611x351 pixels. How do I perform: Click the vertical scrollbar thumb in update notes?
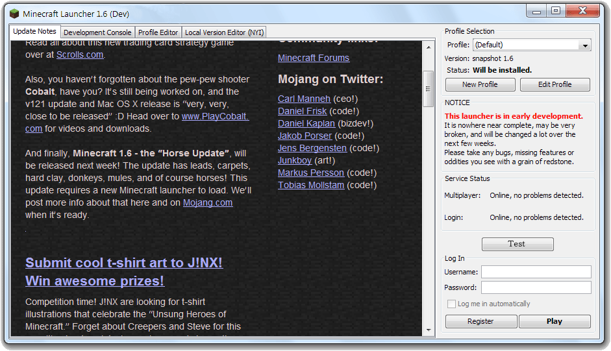pyautogui.click(x=429, y=88)
